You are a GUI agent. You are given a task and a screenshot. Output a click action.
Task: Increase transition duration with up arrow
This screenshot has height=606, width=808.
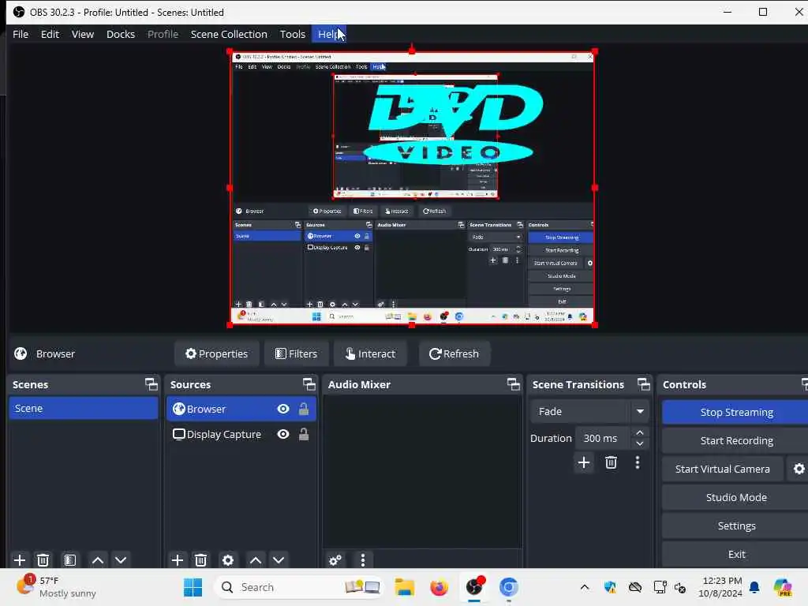pyautogui.click(x=639, y=432)
